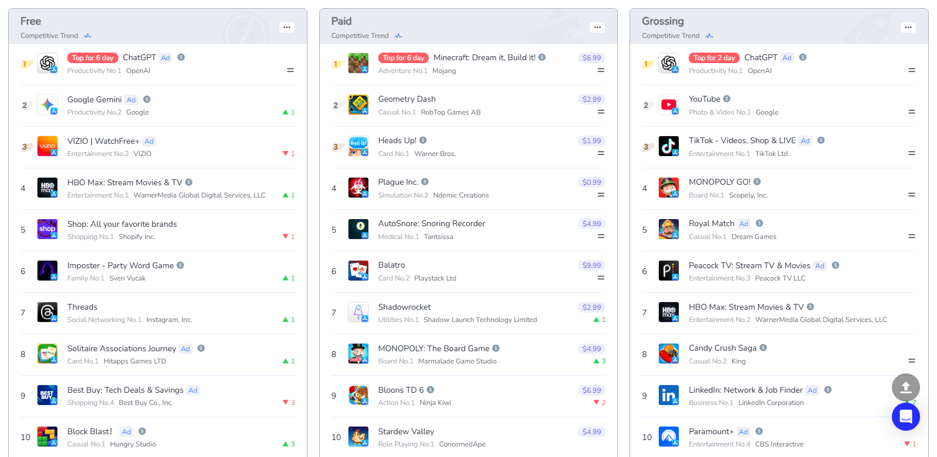
Task: Open the Imposter Party Word Game icon
Action: coord(47,271)
